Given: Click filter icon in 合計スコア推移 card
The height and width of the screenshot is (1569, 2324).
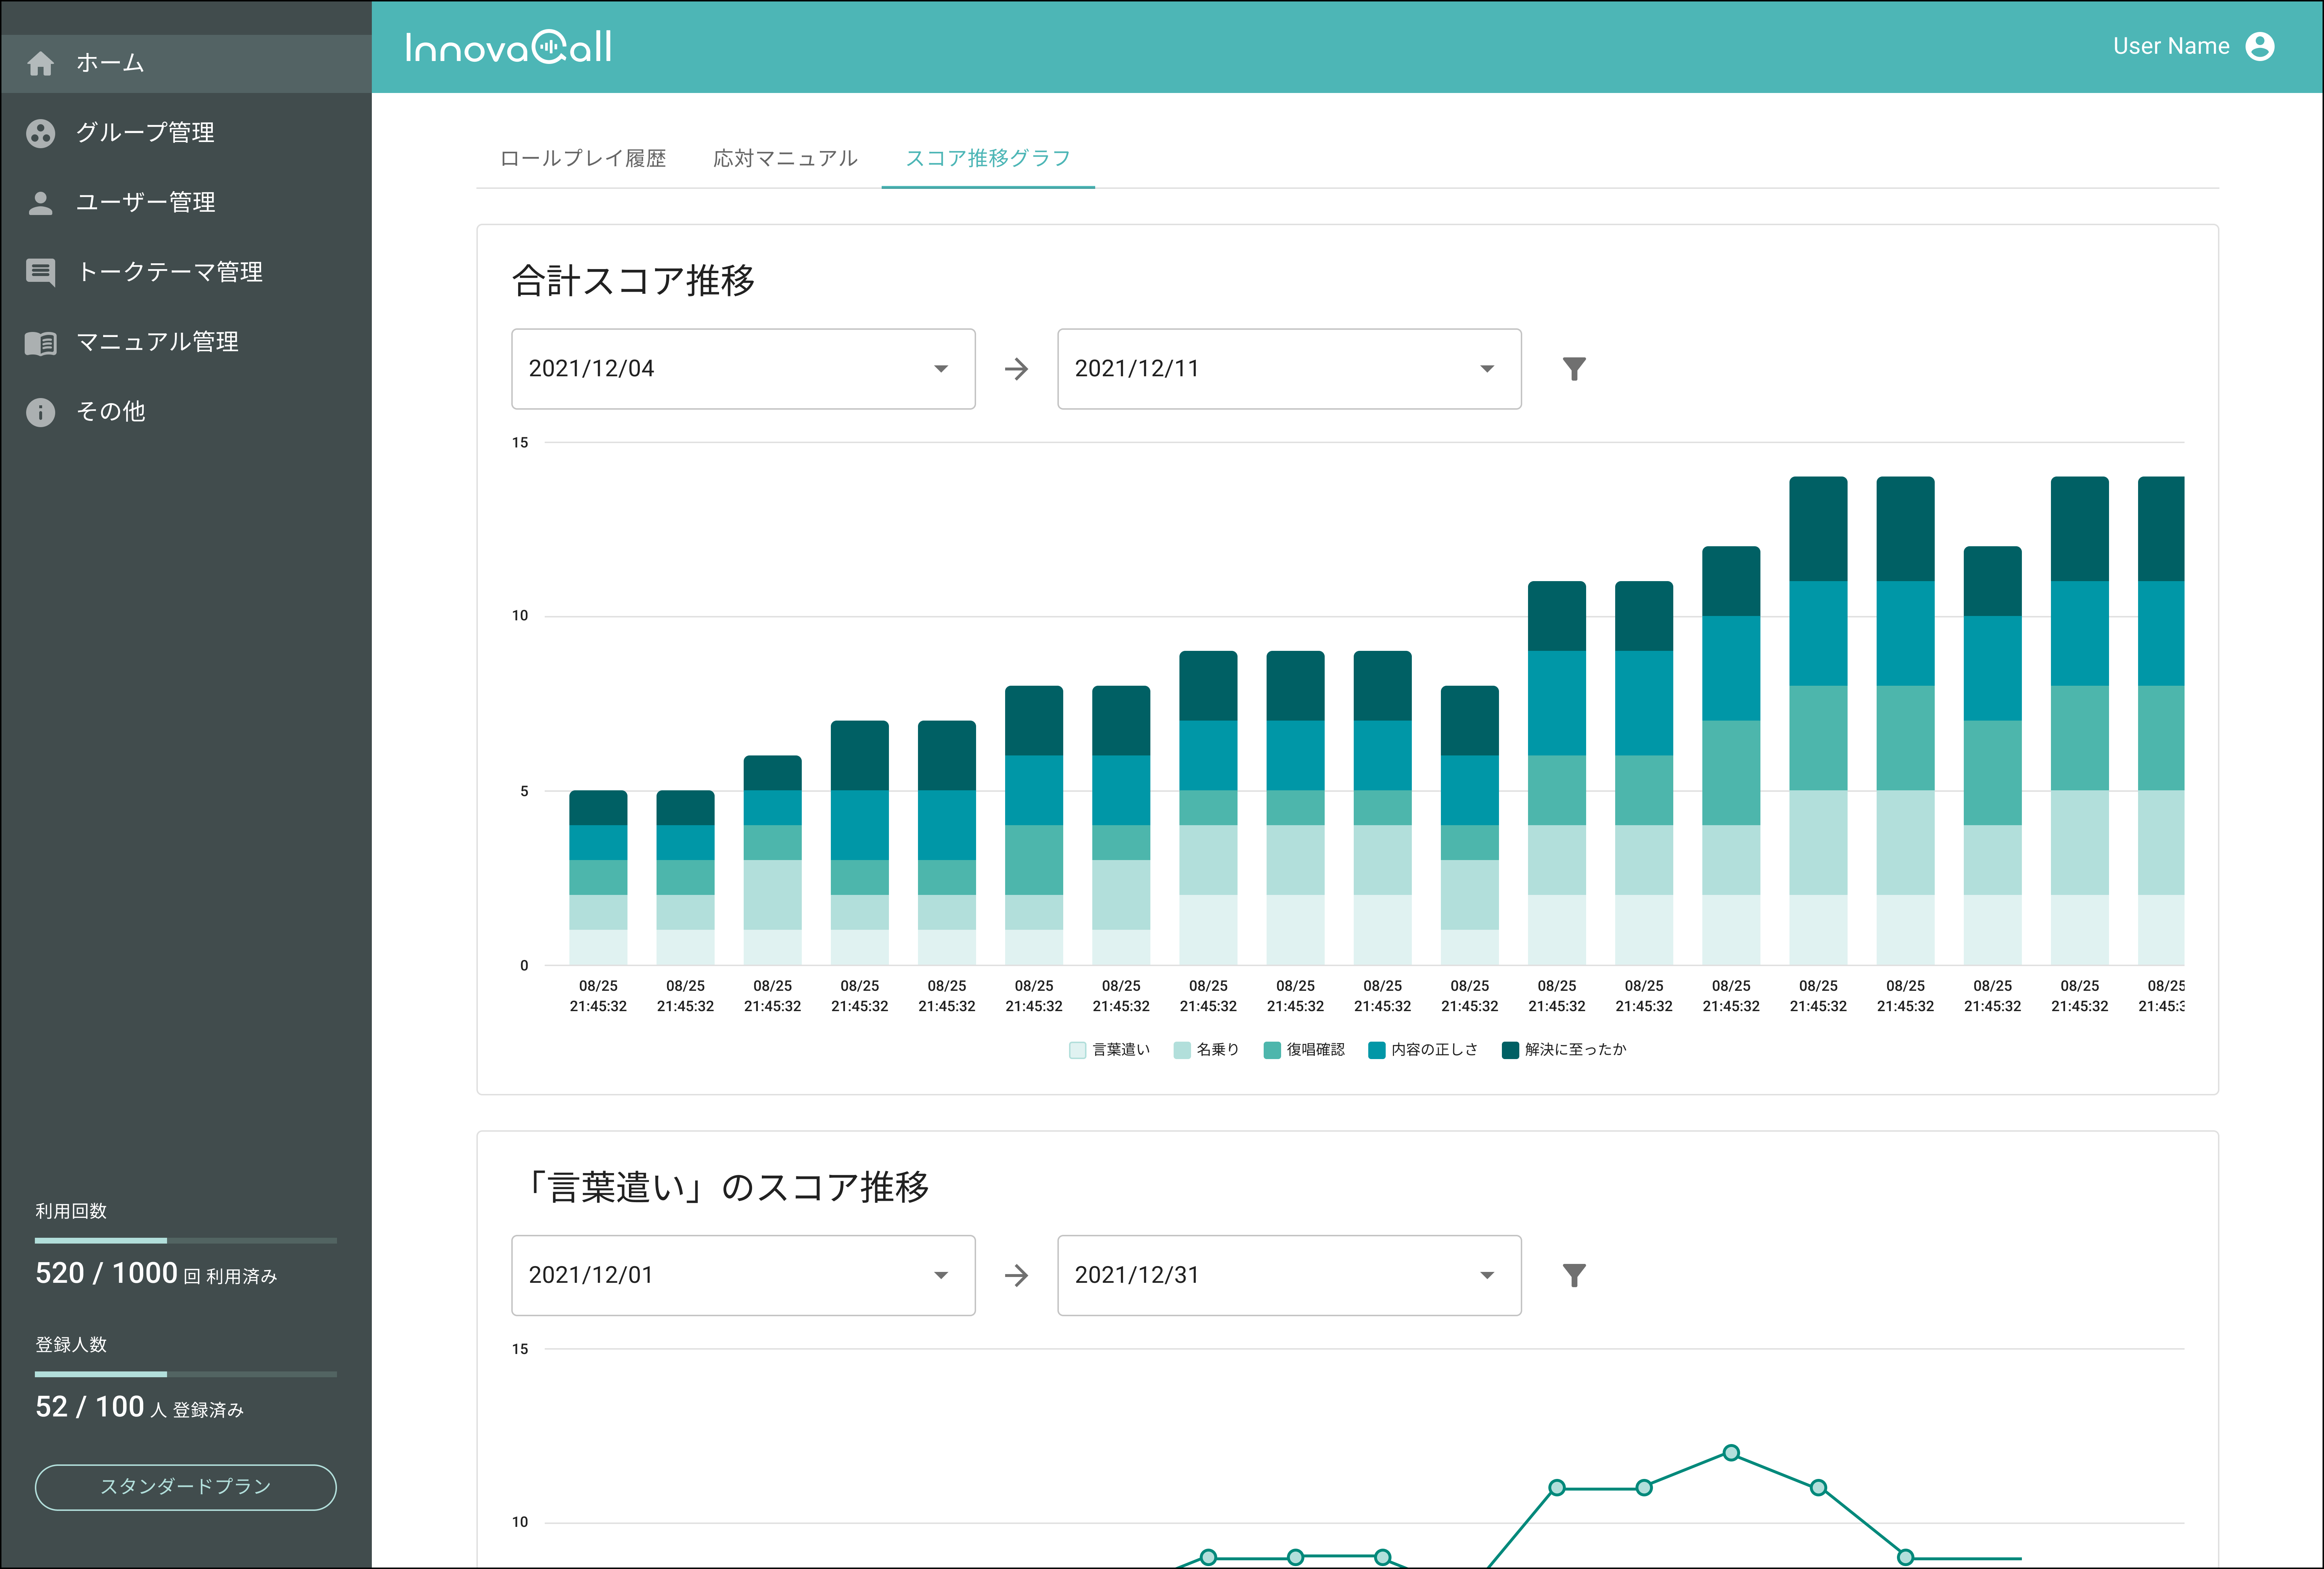Looking at the screenshot, I should pos(1574,369).
